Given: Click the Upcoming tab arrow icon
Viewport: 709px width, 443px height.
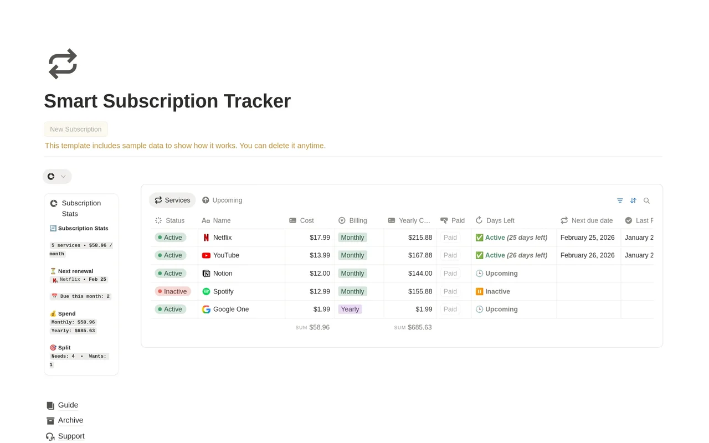Looking at the screenshot, I should 205,200.
